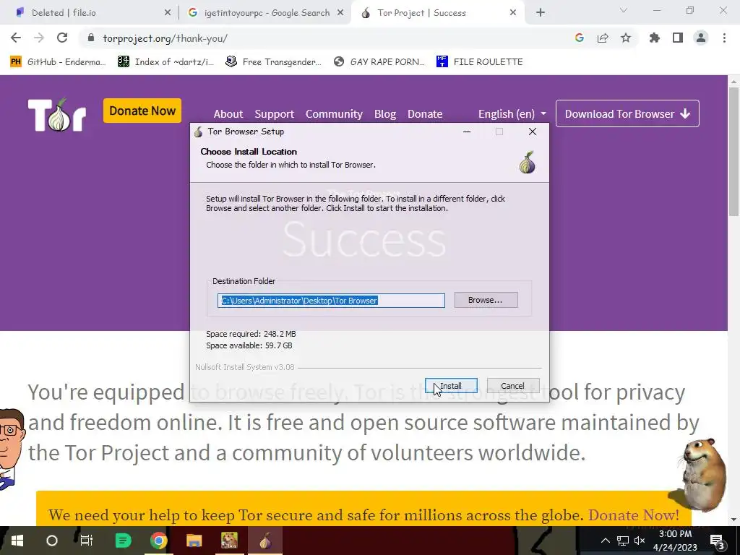Click the Donate Now yellow button
The height and width of the screenshot is (555, 740).
point(142,111)
